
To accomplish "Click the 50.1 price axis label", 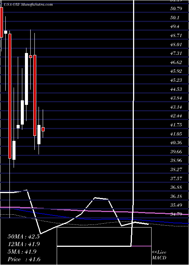I will pyautogui.click(x=175, y=17).
